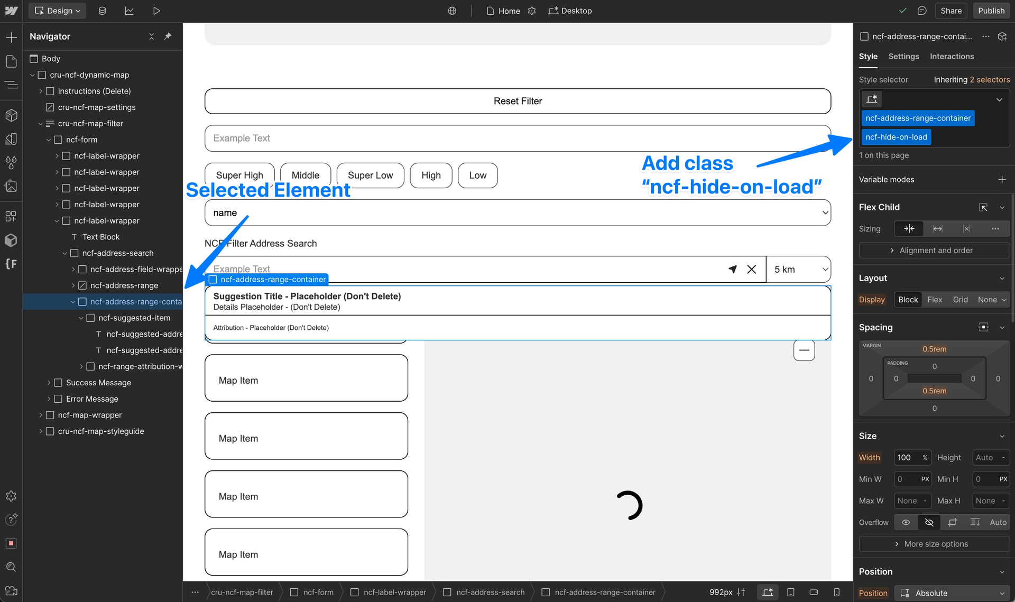The width and height of the screenshot is (1015, 602).
Task: Click the create component cube icon
Action: [1002, 36]
